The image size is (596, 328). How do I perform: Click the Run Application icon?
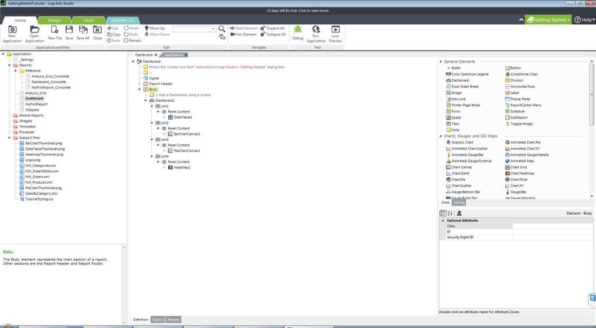tap(316, 29)
